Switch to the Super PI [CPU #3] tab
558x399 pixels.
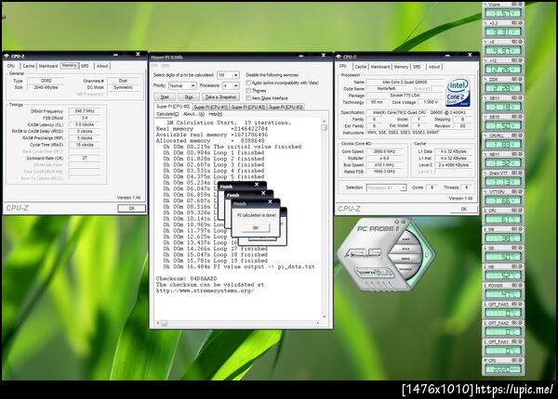click(286, 107)
